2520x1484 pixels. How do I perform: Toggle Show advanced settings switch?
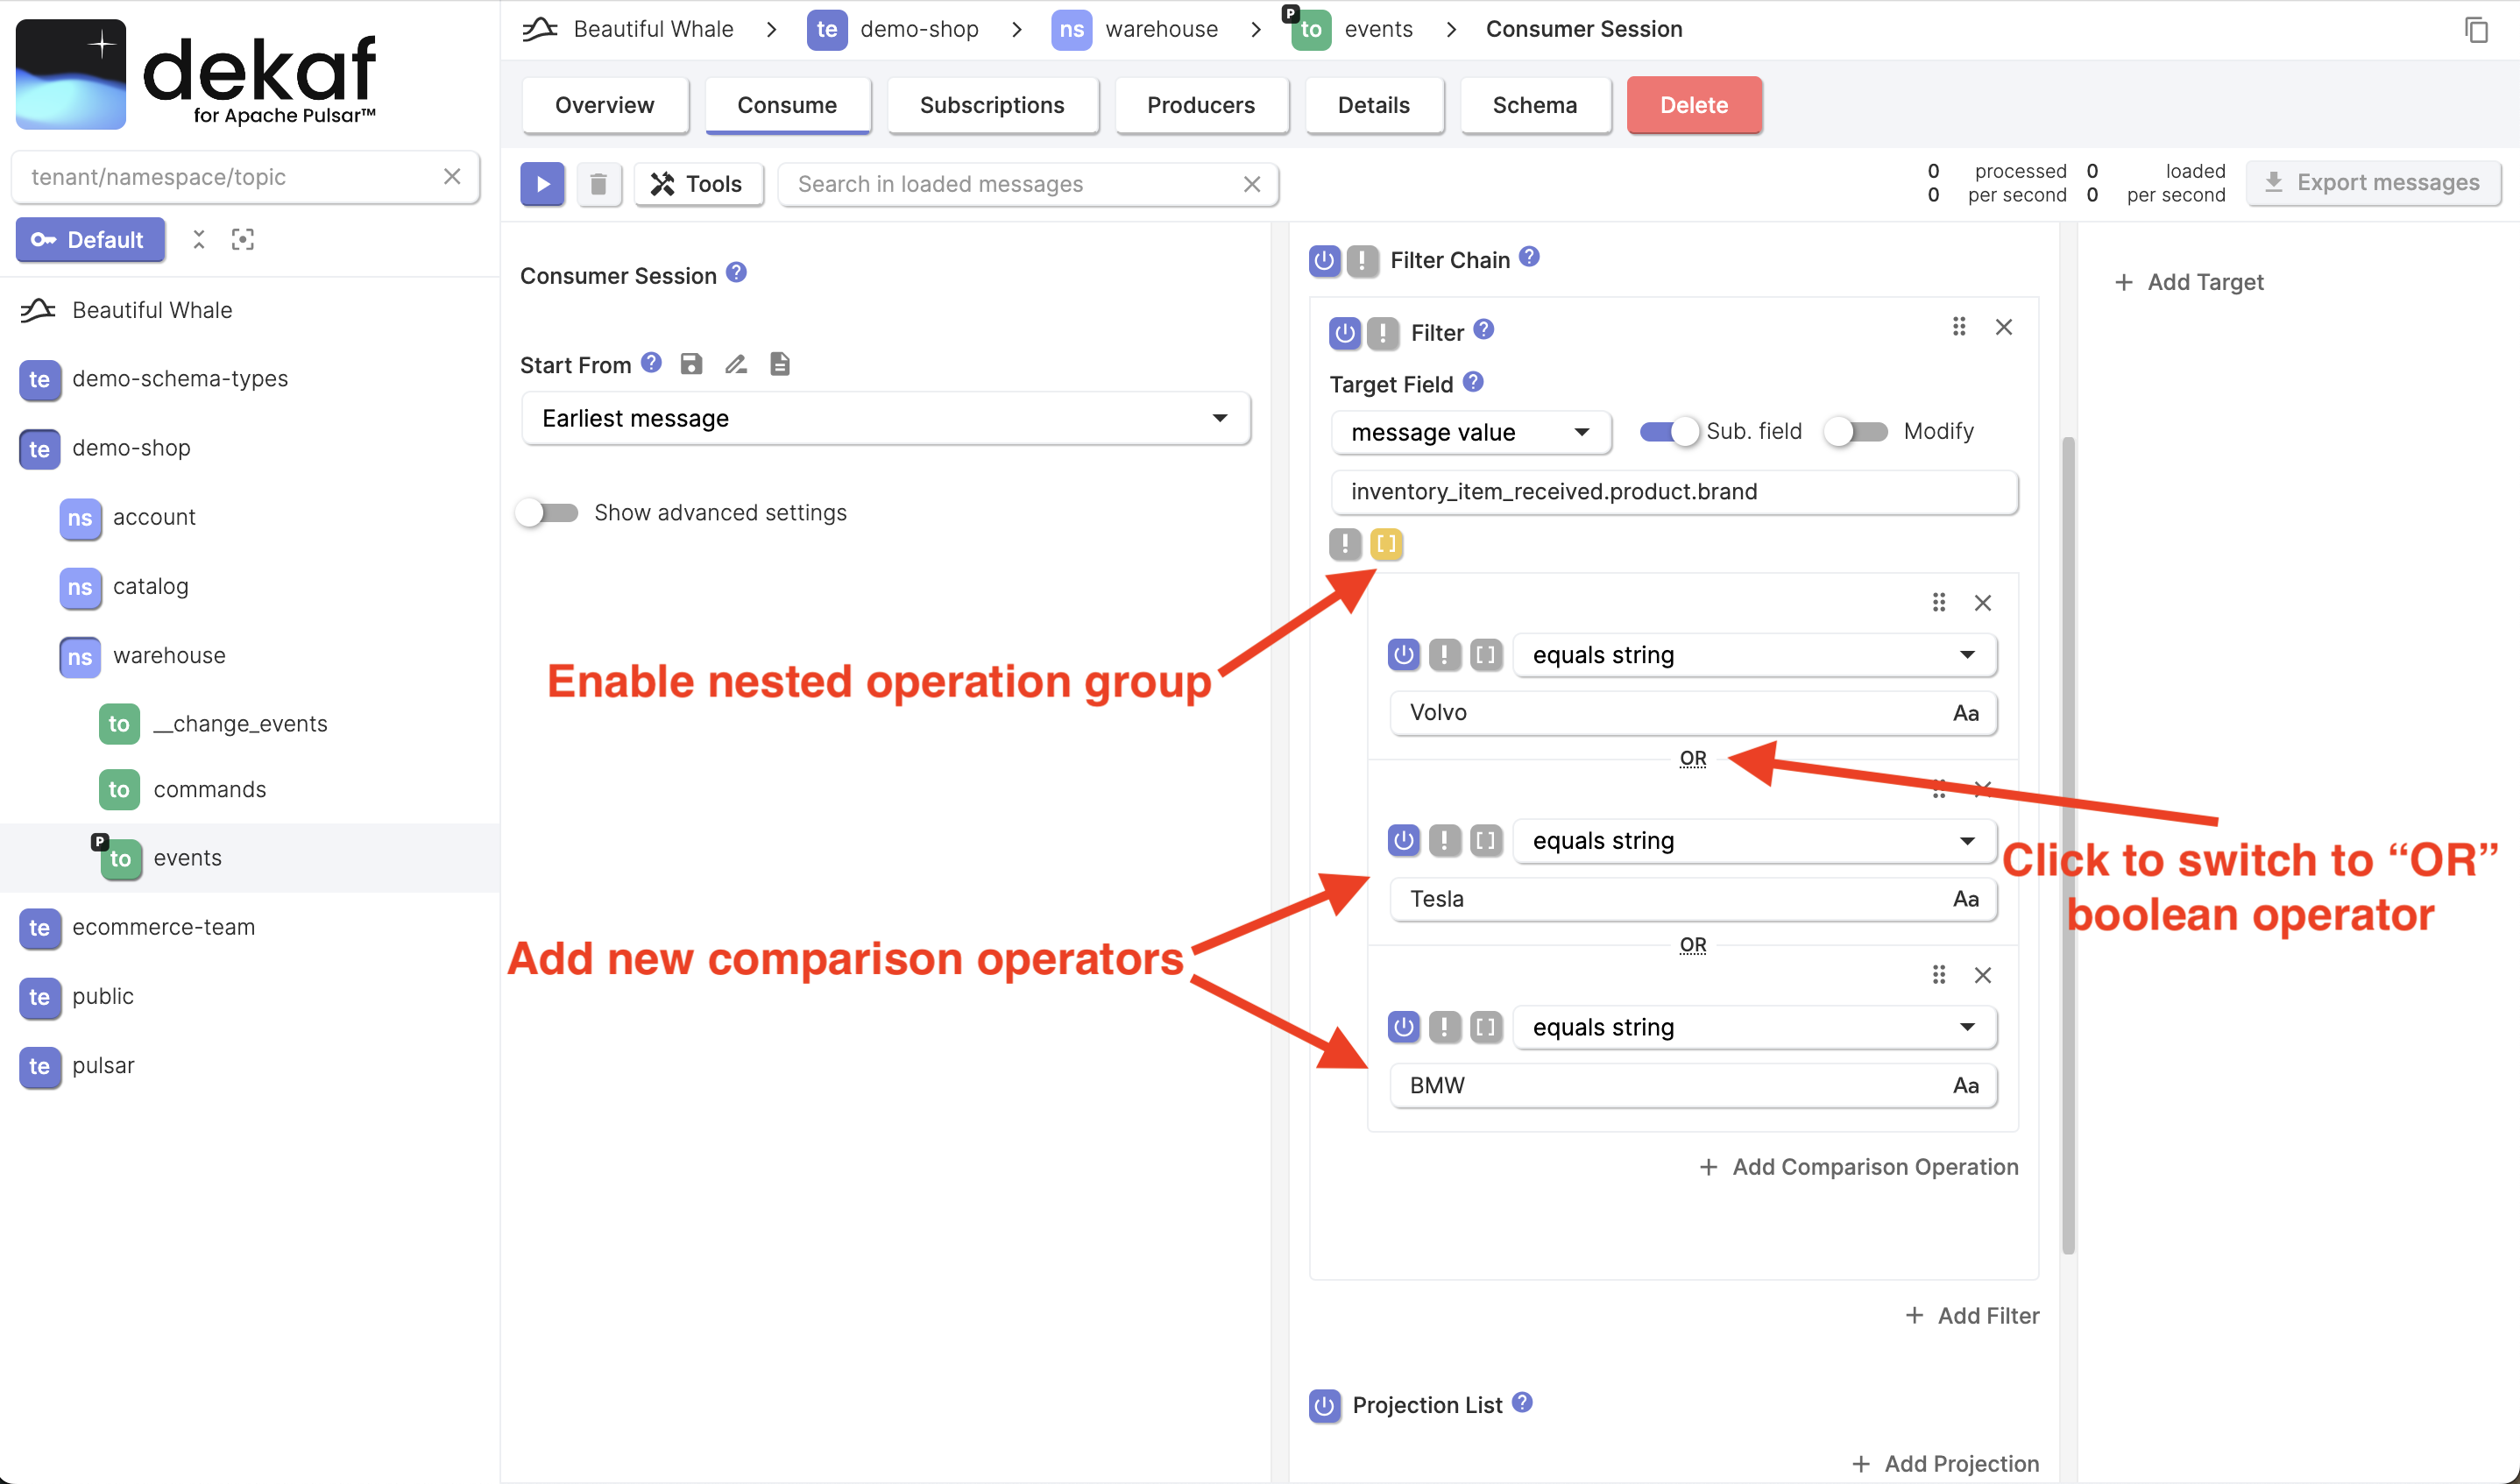point(548,511)
